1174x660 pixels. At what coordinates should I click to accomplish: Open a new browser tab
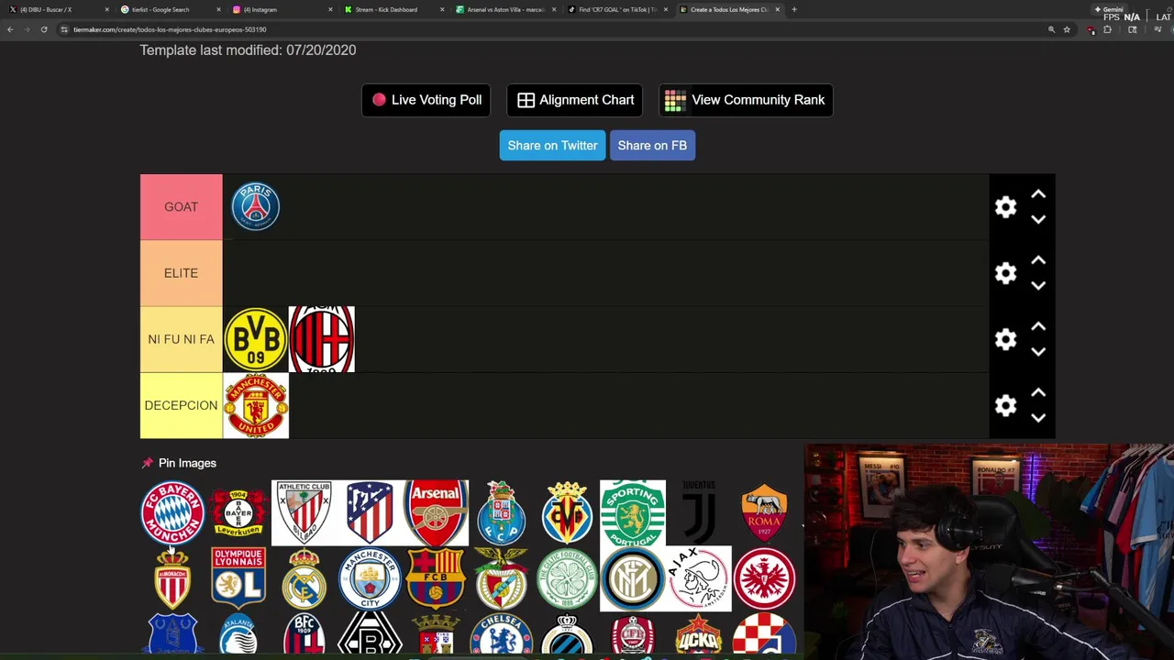point(794,9)
